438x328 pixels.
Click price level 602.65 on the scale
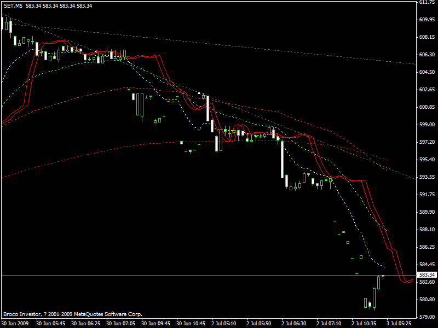[x=427, y=90]
